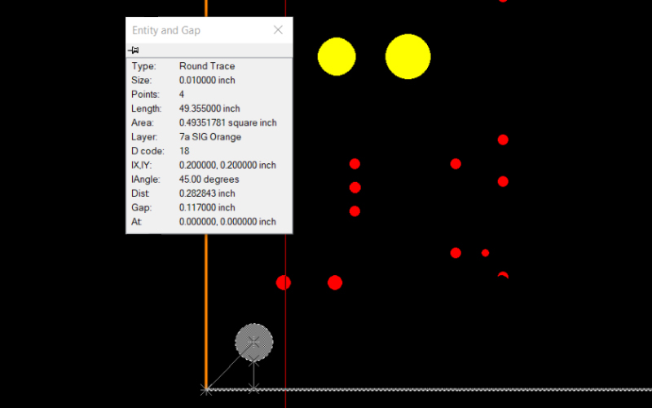
Task: Click the 'Round Trace' type value
Action: [x=207, y=66]
